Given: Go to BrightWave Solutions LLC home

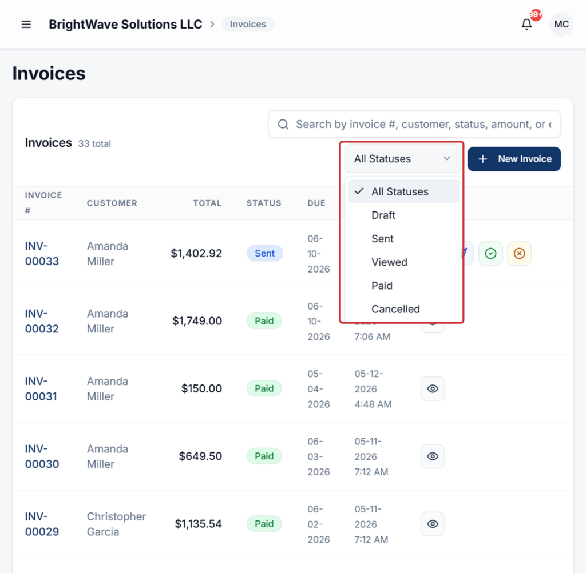Looking at the screenshot, I should [x=125, y=24].
